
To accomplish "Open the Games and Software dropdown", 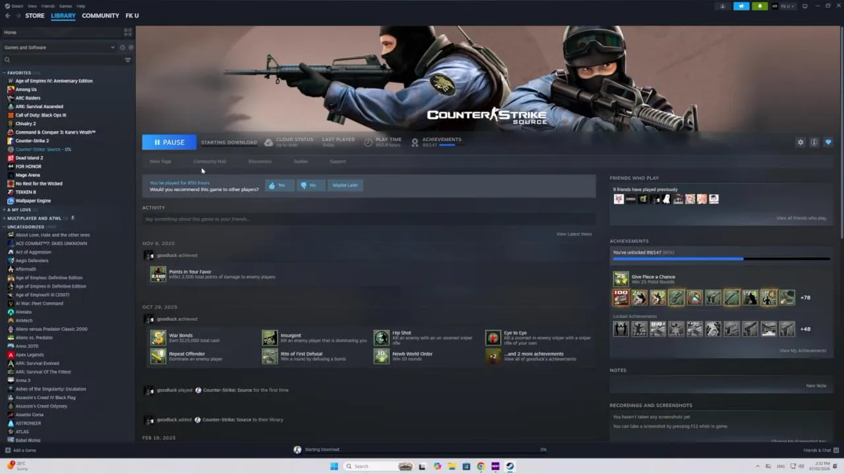I will click(59, 47).
